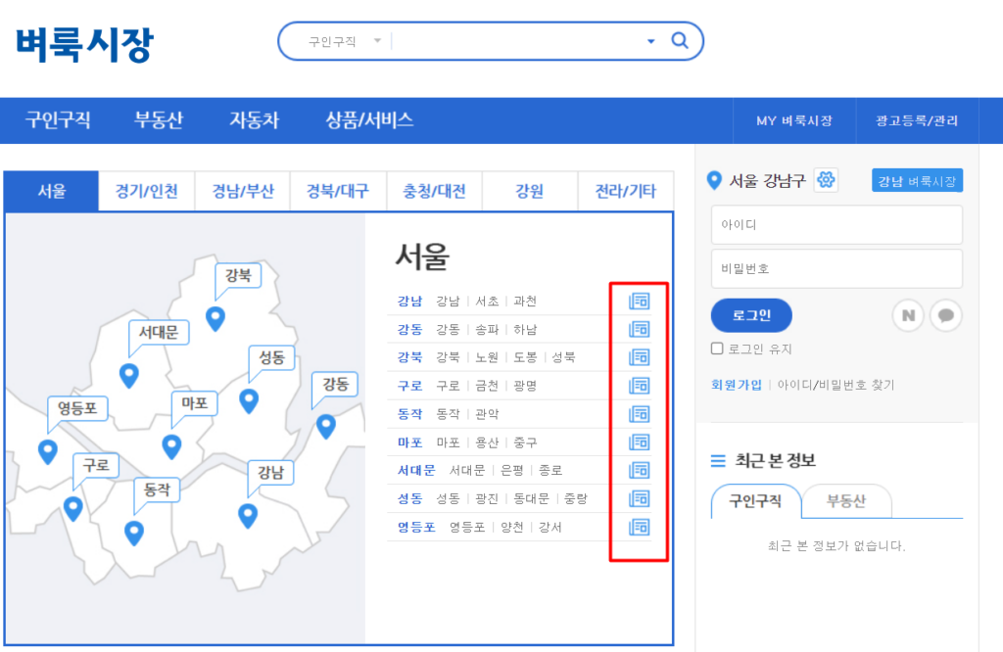
Task: Open the 자동차 menu in the navigation bar
Action: pyautogui.click(x=253, y=119)
